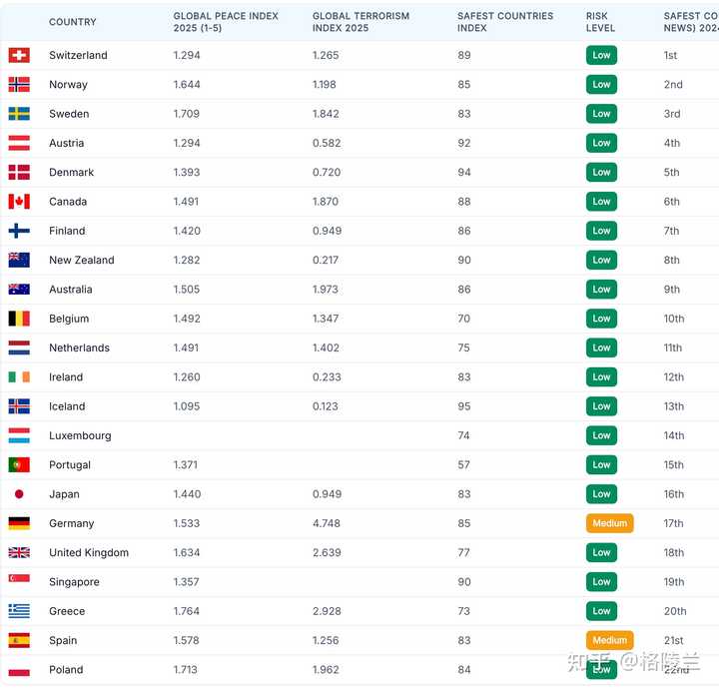Screen dimensions: 719x691
Task: Click the Greece flag icon
Action: tap(19, 611)
